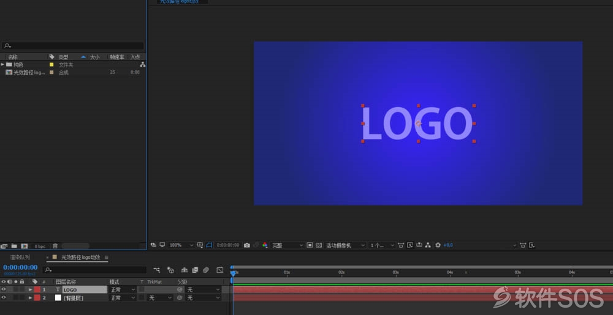Image resolution: width=613 pixels, height=315 pixels.
Task: Open TrkMat 无 dropdown for 背景层
Action: click(160, 298)
